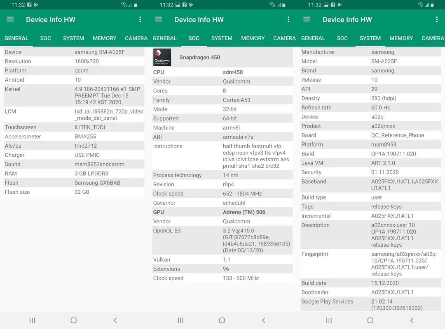Tap Wi-Fi status icon in left screenshot

(124, 5)
